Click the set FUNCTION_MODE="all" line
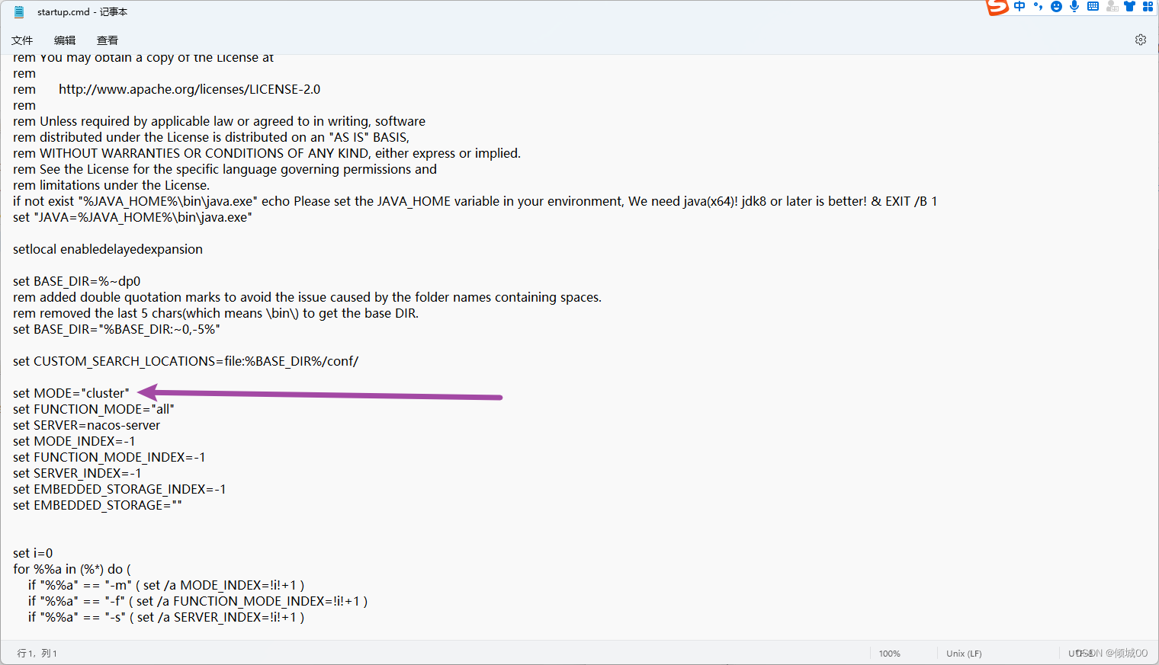1159x665 pixels. click(94, 409)
